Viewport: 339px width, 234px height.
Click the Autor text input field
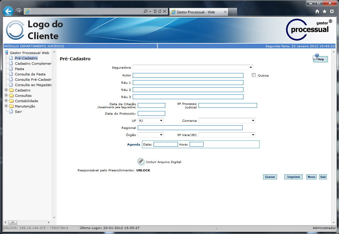(188, 75)
